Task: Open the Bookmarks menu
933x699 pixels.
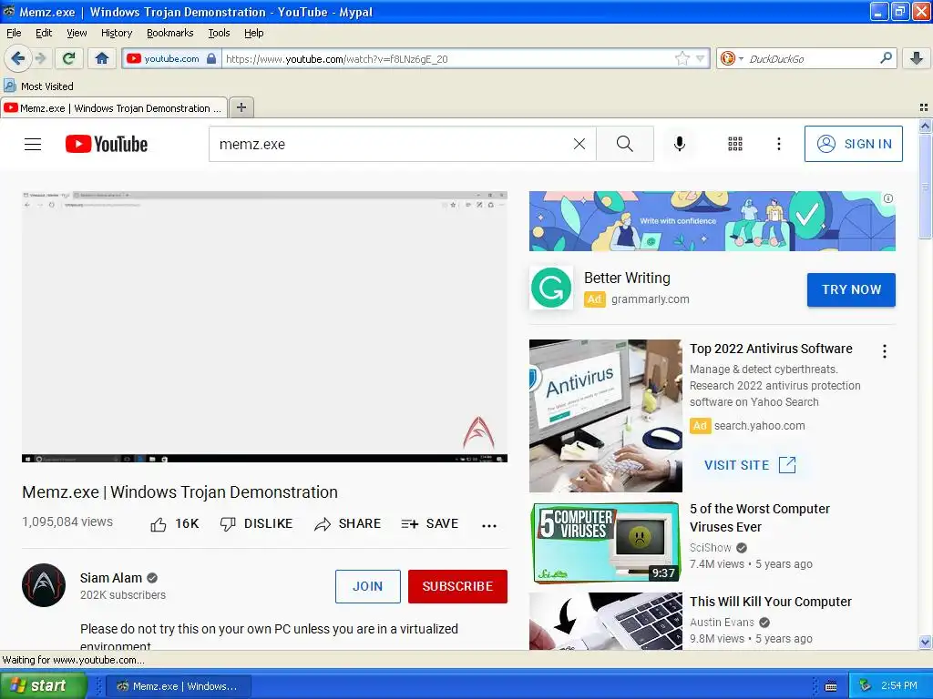Action: pos(170,33)
